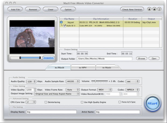The height and width of the screenshot is (123, 167).
Task: Click the video height 404 stepper
Action: pyautogui.click(x=138, y=94)
